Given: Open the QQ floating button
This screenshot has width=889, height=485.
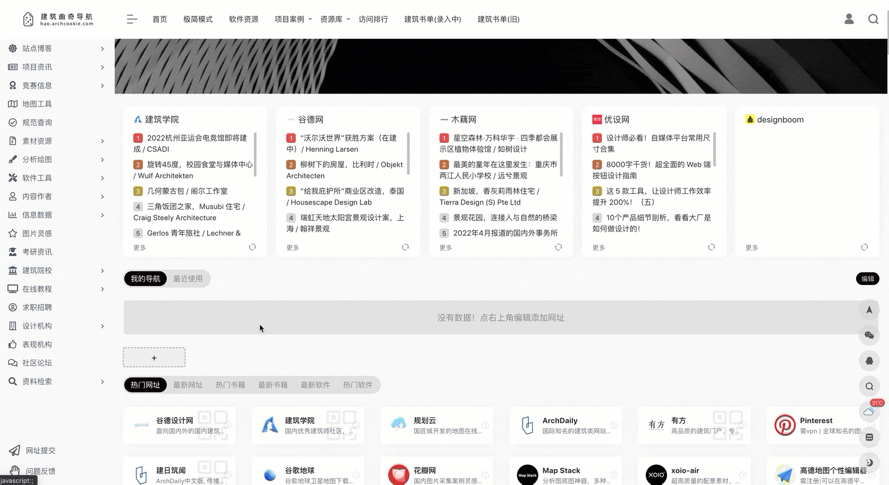Looking at the screenshot, I should tap(869, 361).
